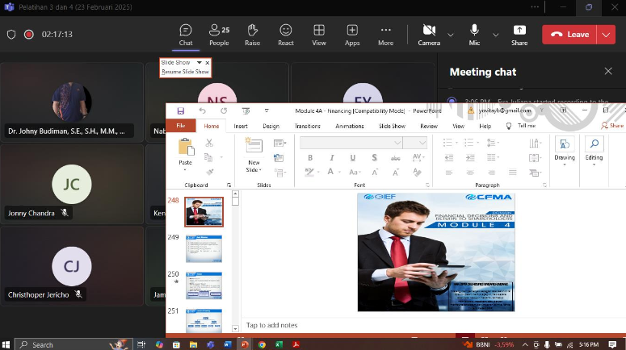Click the PowerPoint Save icon
626x350 pixels.
180,110
